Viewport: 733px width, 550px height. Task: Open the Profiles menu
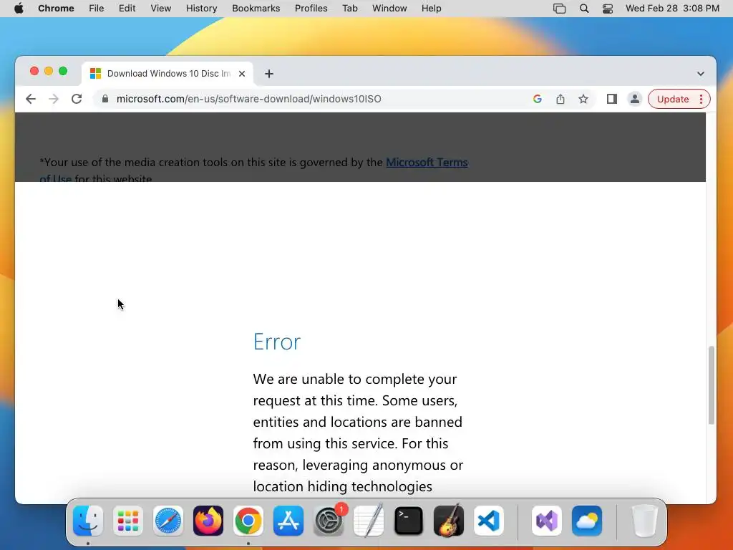pos(311,8)
